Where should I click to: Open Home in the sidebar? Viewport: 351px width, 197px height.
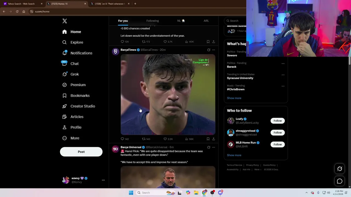point(72,32)
